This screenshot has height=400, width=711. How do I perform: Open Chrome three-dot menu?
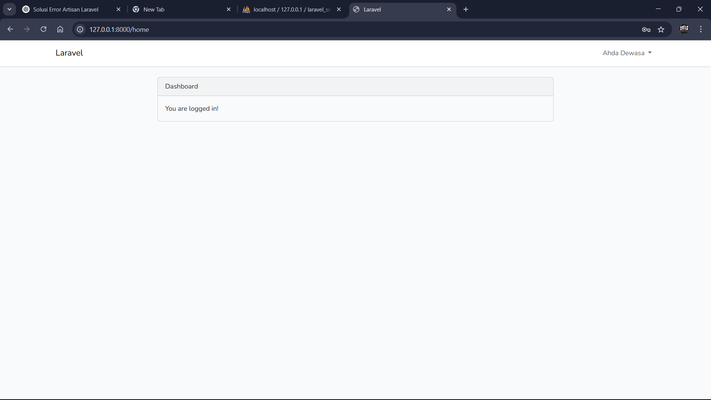[x=701, y=29]
